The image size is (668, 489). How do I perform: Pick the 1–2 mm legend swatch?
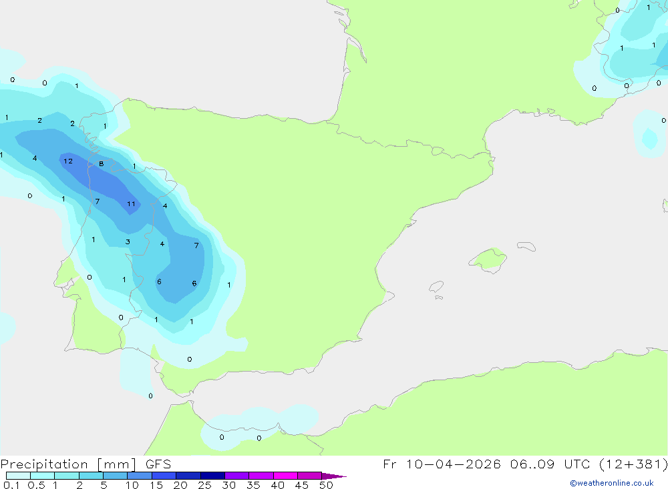coord(67,476)
